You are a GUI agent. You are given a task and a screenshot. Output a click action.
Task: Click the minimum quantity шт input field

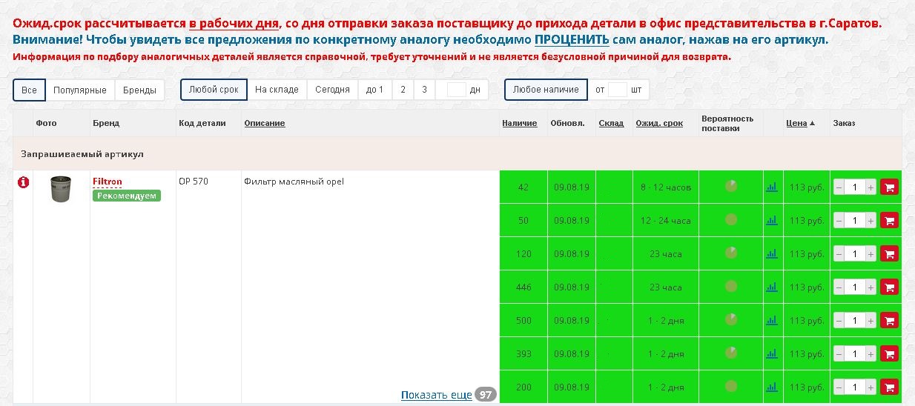tap(618, 90)
